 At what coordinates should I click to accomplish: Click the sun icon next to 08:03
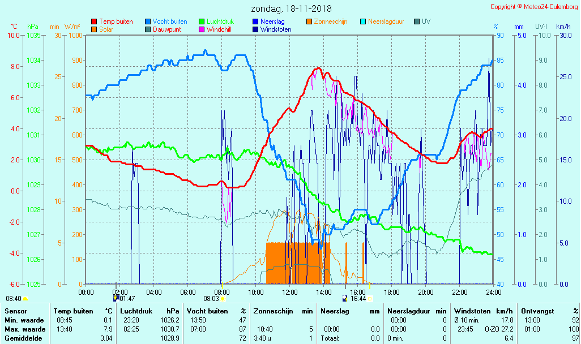tap(222, 298)
